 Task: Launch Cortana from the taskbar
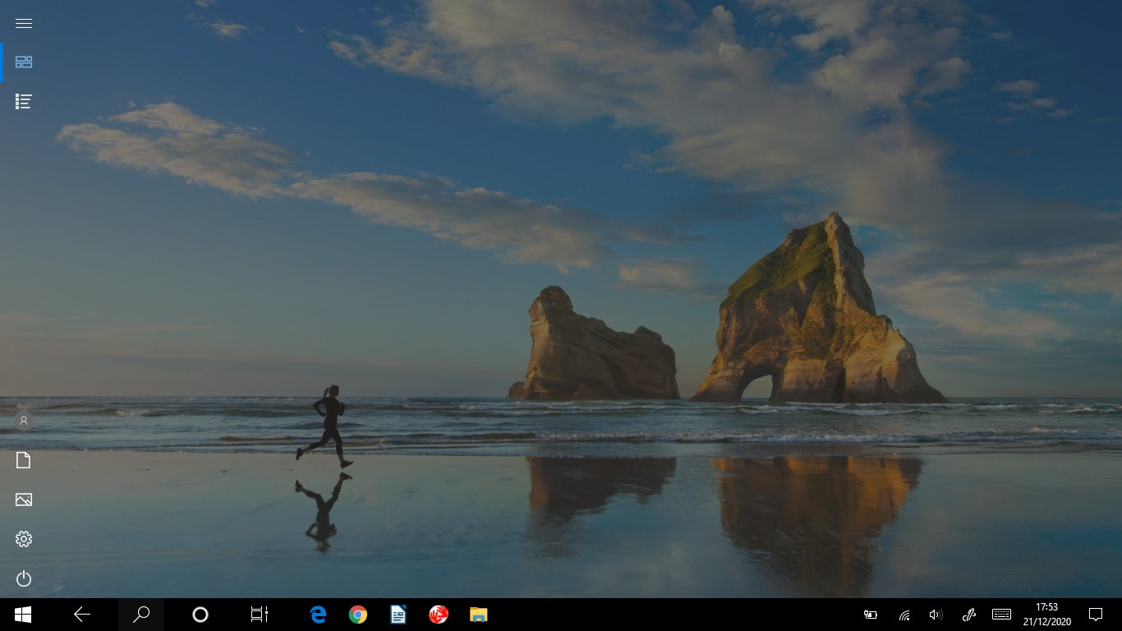click(x=200, y=615)
